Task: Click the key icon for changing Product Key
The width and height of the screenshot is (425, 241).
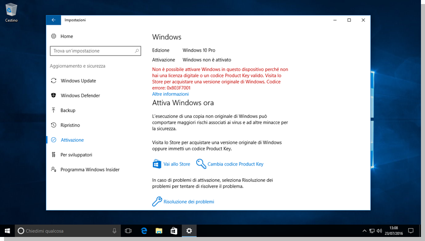Action: click(x=201, y=164)
